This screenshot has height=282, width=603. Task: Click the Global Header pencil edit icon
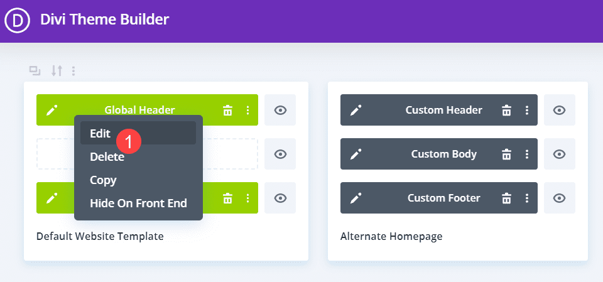[x=52, y=111]
